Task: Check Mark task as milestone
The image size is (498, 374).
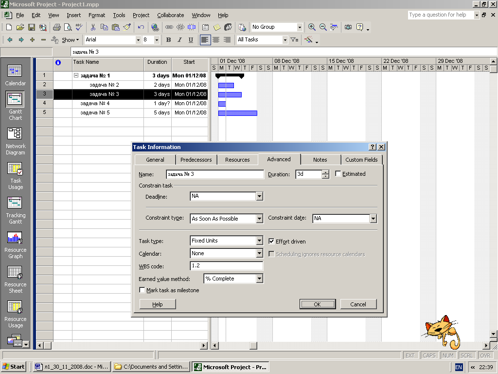Action: [142, 290]
